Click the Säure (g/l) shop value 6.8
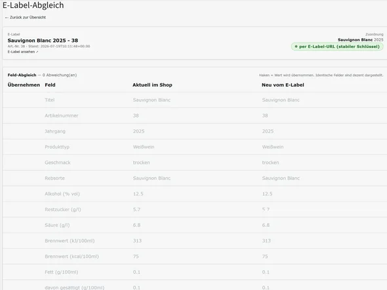Image resolution: width=387 pixels, height=290 pixels. tap(136, 225)
